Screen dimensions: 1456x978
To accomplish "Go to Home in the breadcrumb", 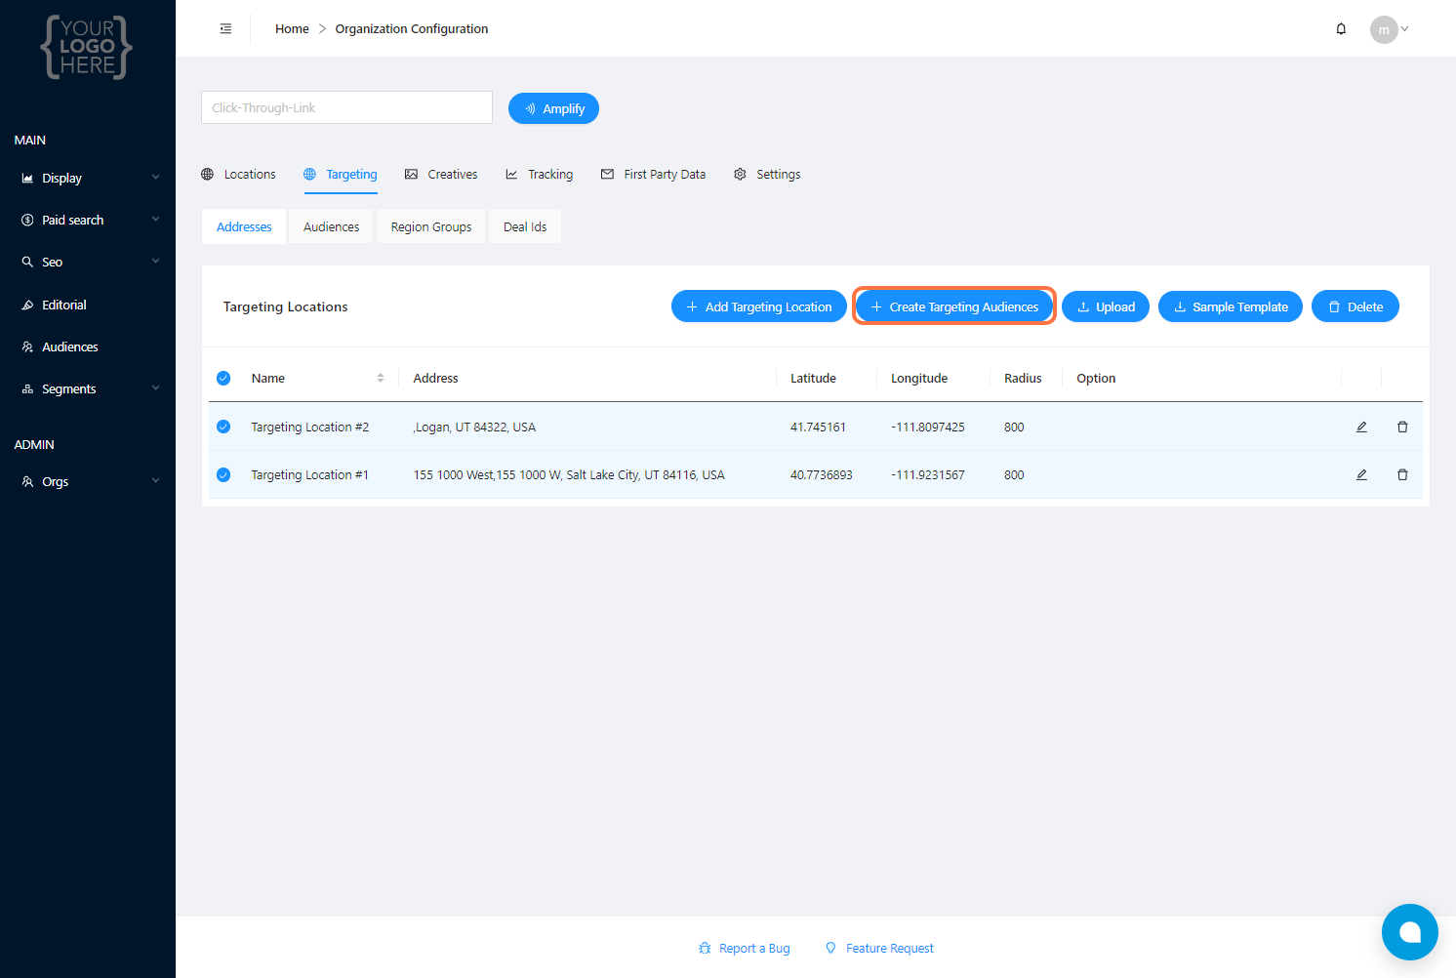I will click(292, 29).
